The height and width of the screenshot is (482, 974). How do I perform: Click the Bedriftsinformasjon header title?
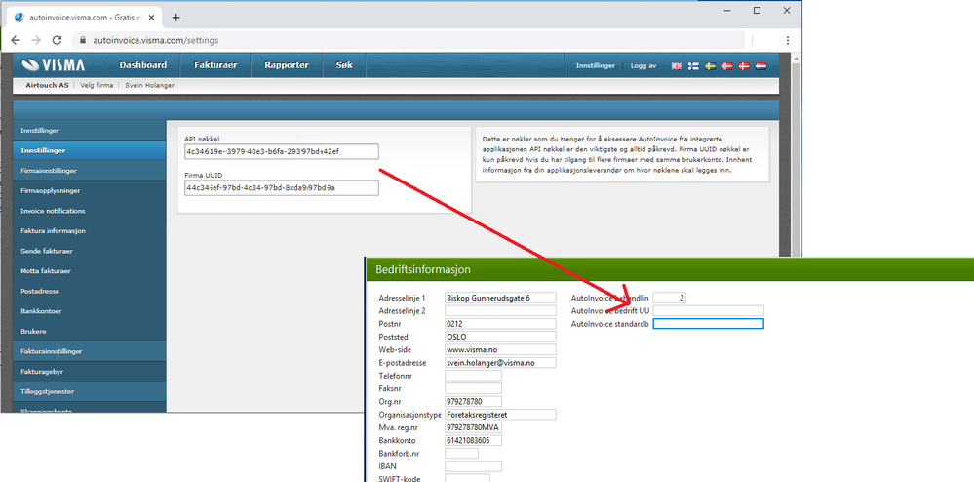point(423,269)
